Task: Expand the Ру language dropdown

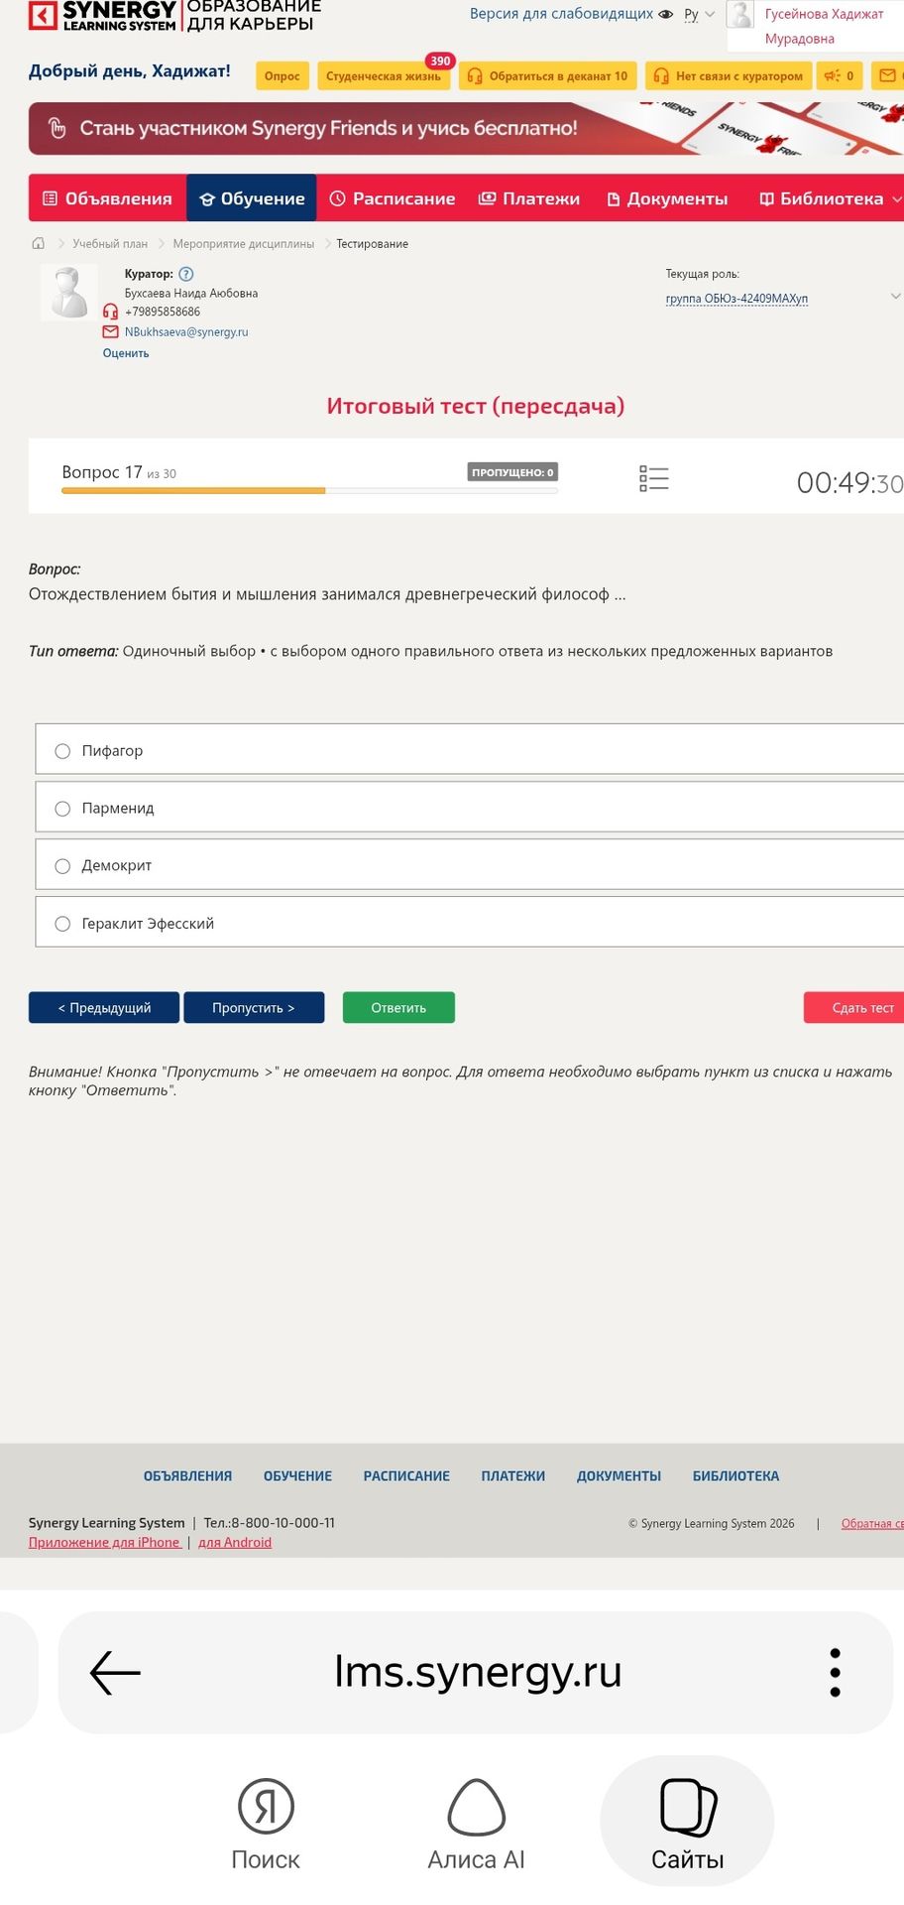Action: (x=700, y=14)
